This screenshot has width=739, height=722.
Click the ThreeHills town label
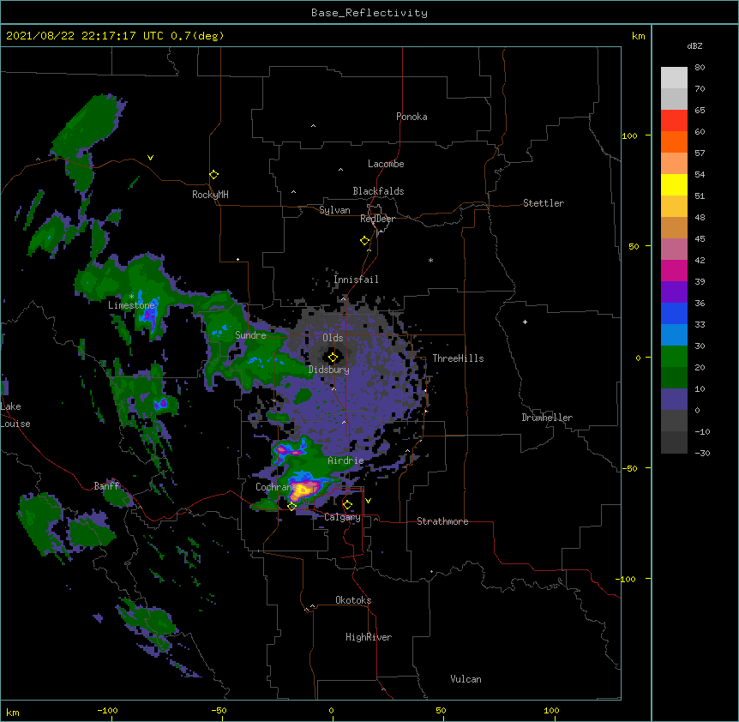coord(458,358)
